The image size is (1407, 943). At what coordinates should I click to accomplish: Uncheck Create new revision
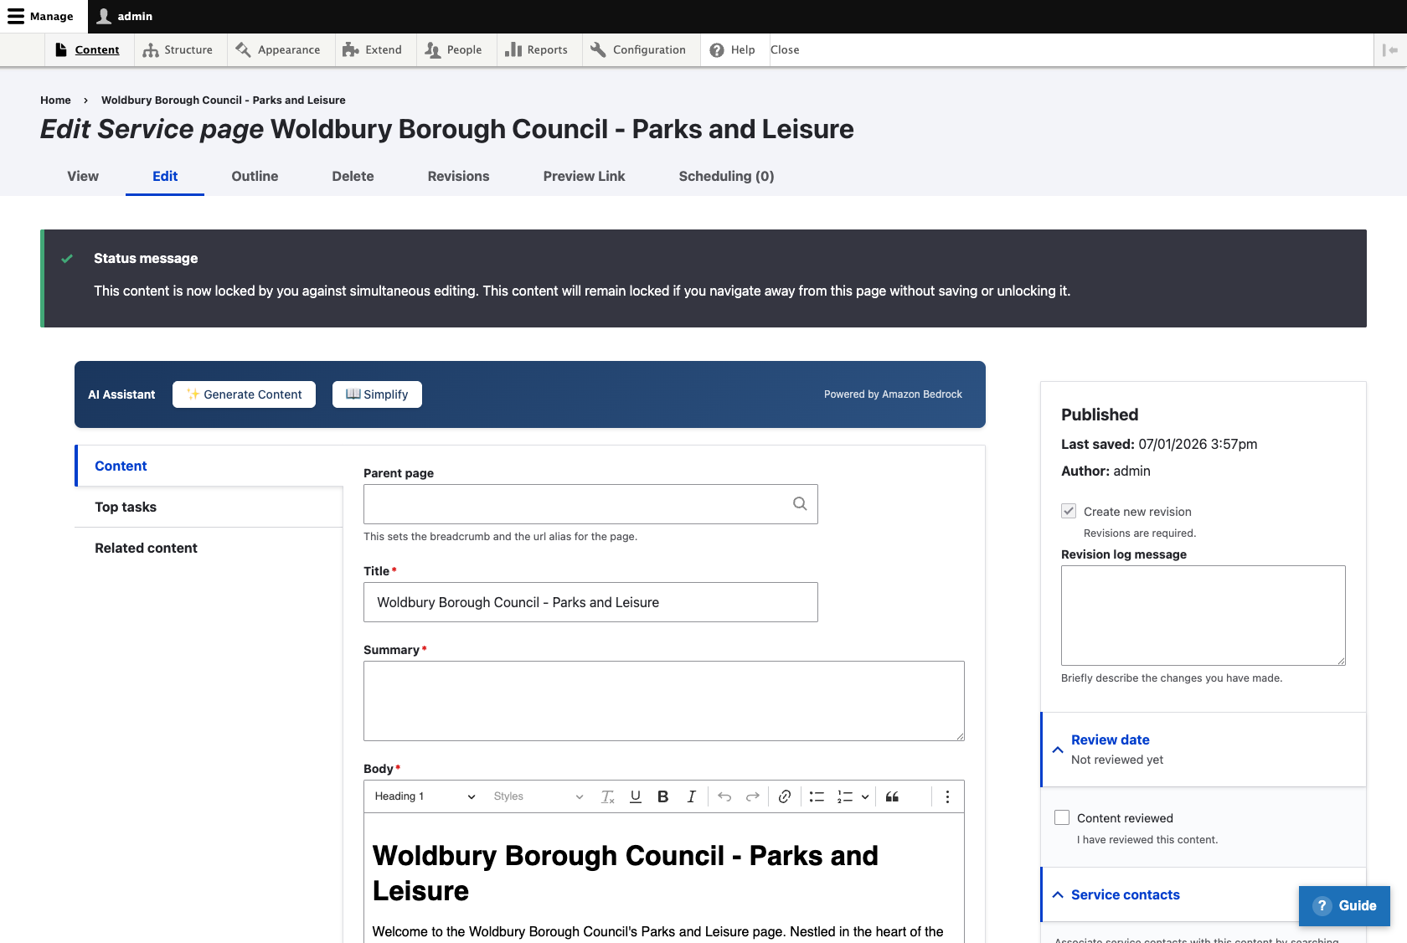(1069, 511)
